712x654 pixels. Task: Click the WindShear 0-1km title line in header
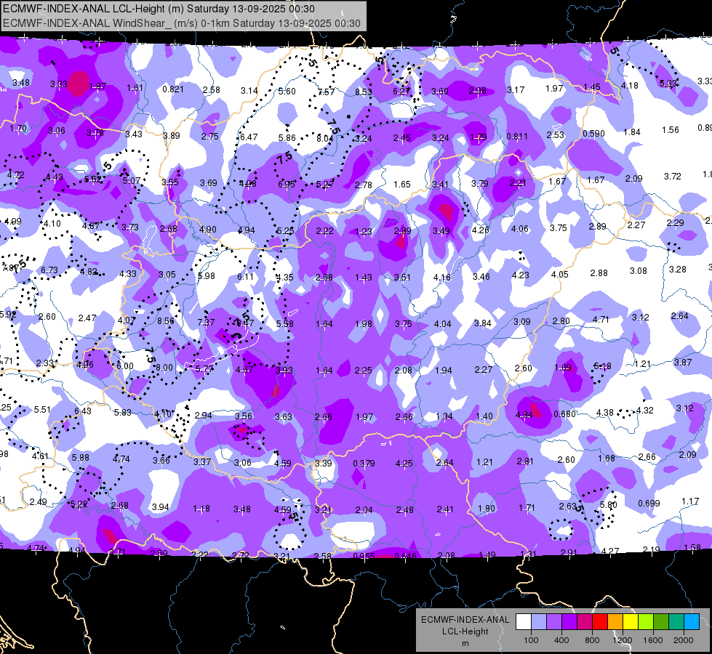tap(182, 23)
